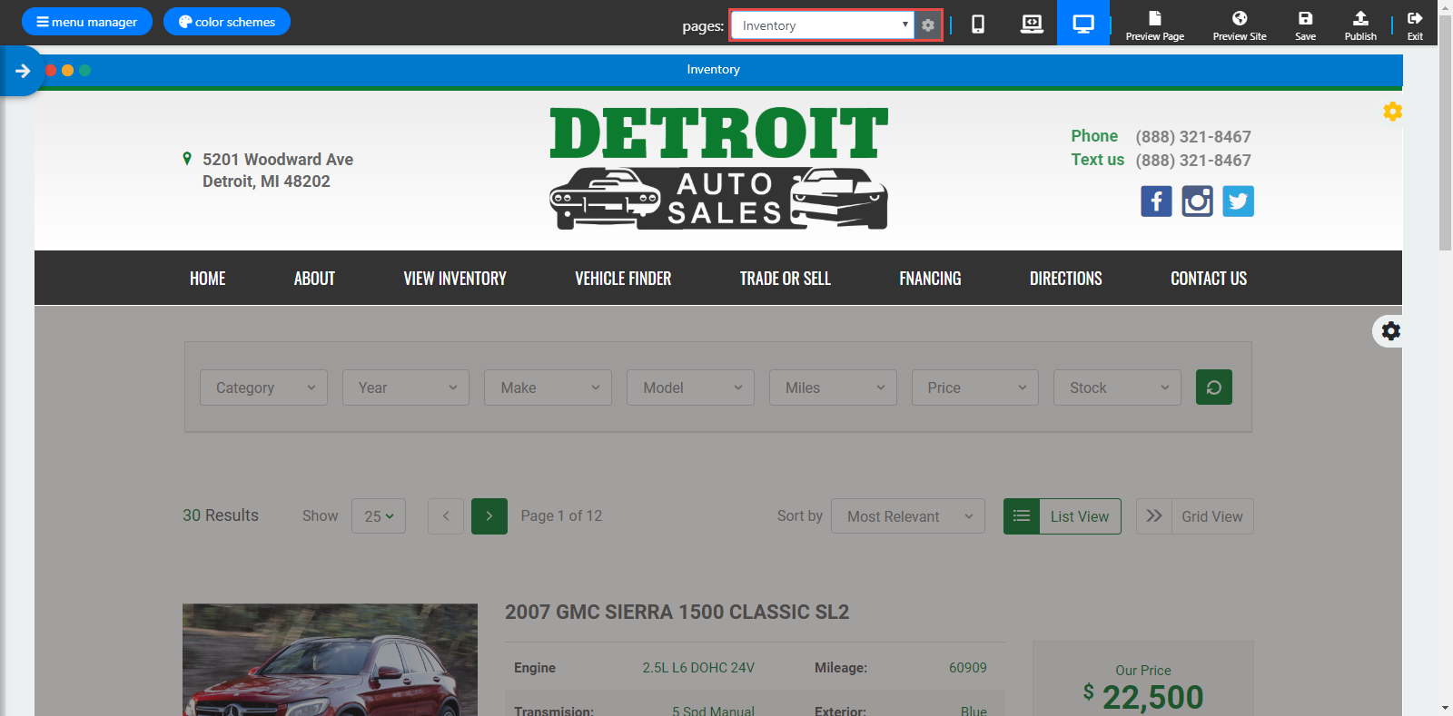Viewport: 1453px width, 716px height.
Task: Expand the Stock filter dropdown
Action: point(1117,387)
